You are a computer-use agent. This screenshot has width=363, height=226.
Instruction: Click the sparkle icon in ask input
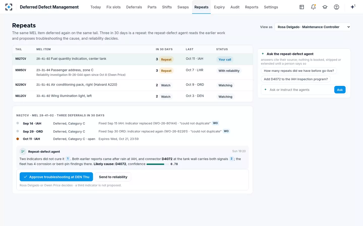tap(265, 90)
